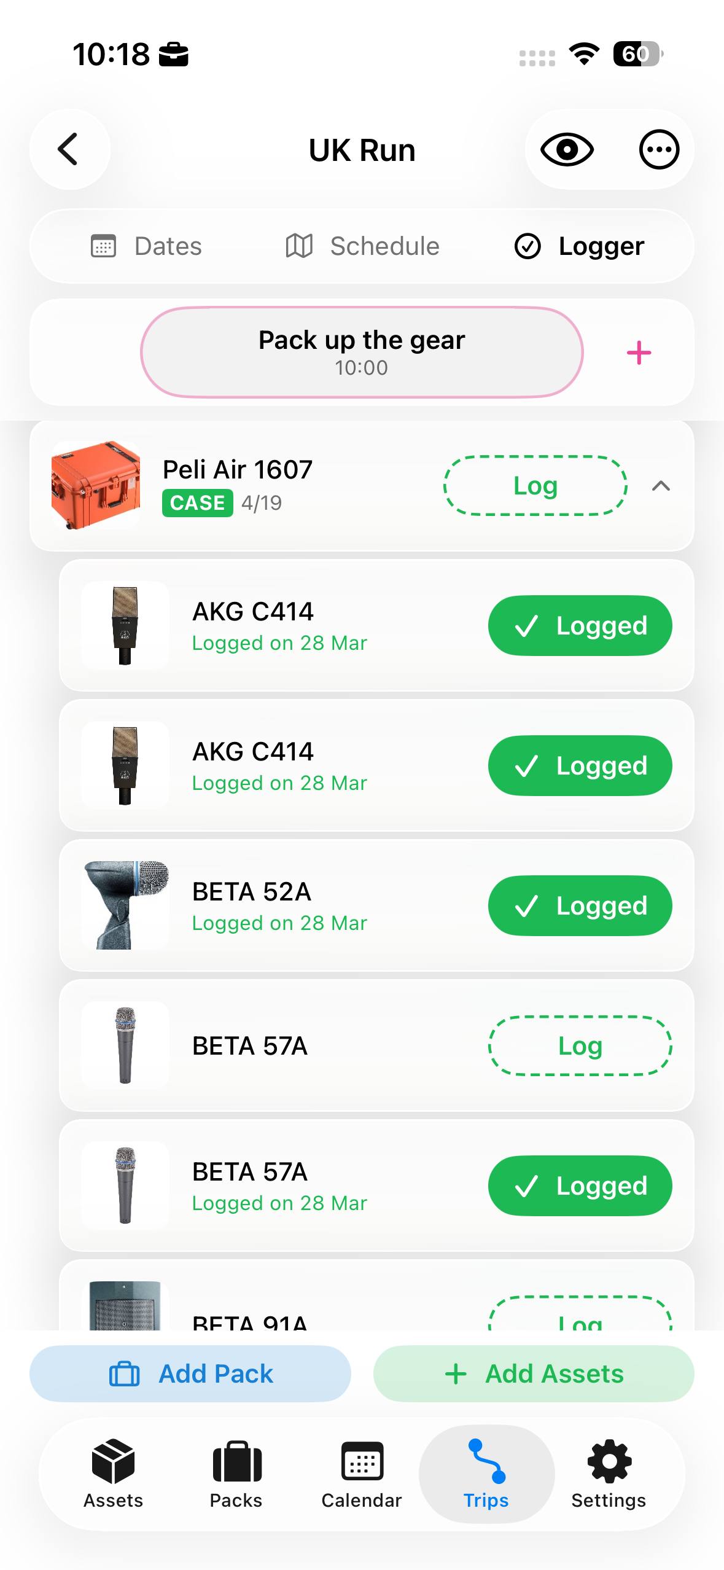This screenshot has width=724, height=1570.
Task: Collapse the Peli Air 1607 case
Action: pos(661,486)
